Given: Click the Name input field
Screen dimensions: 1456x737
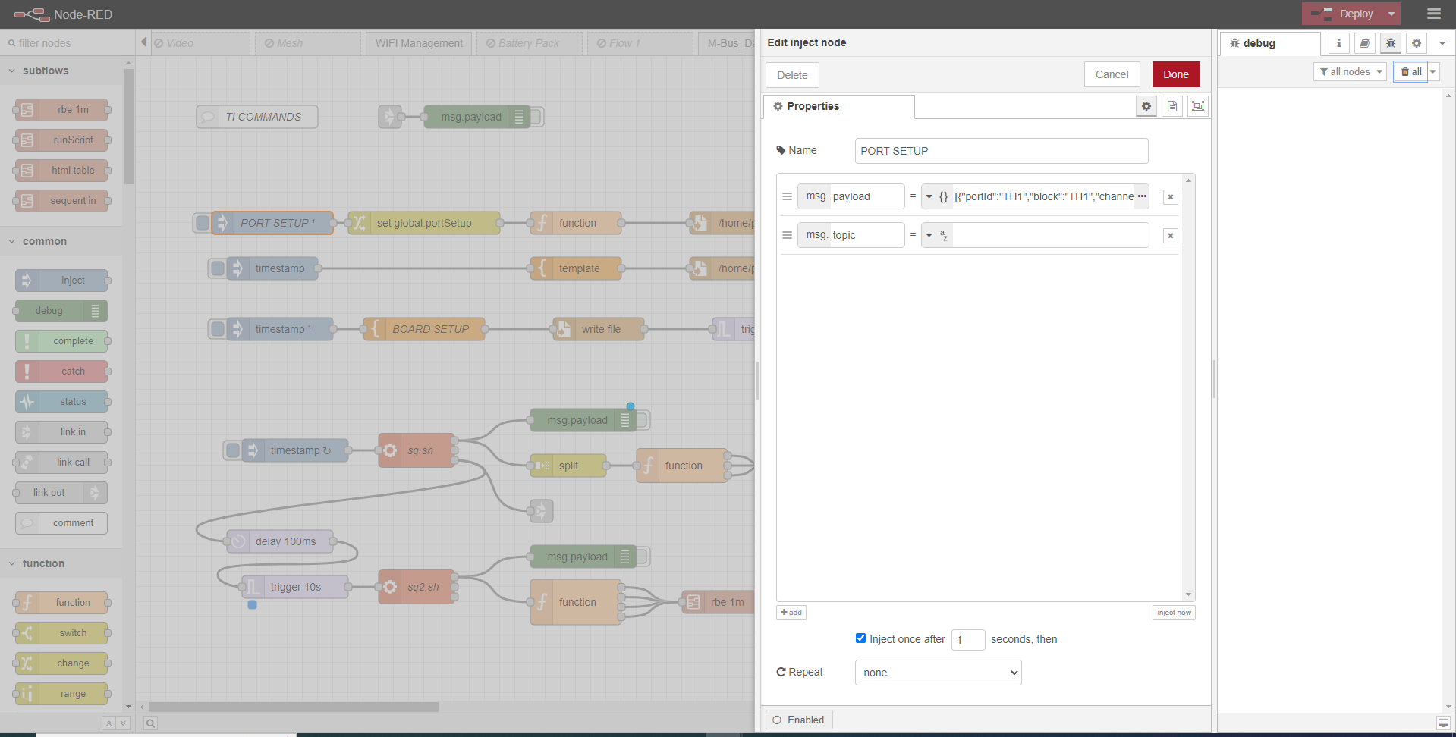Looking at the screenshot, I should pyautogui.click(x=1001, y=151).
